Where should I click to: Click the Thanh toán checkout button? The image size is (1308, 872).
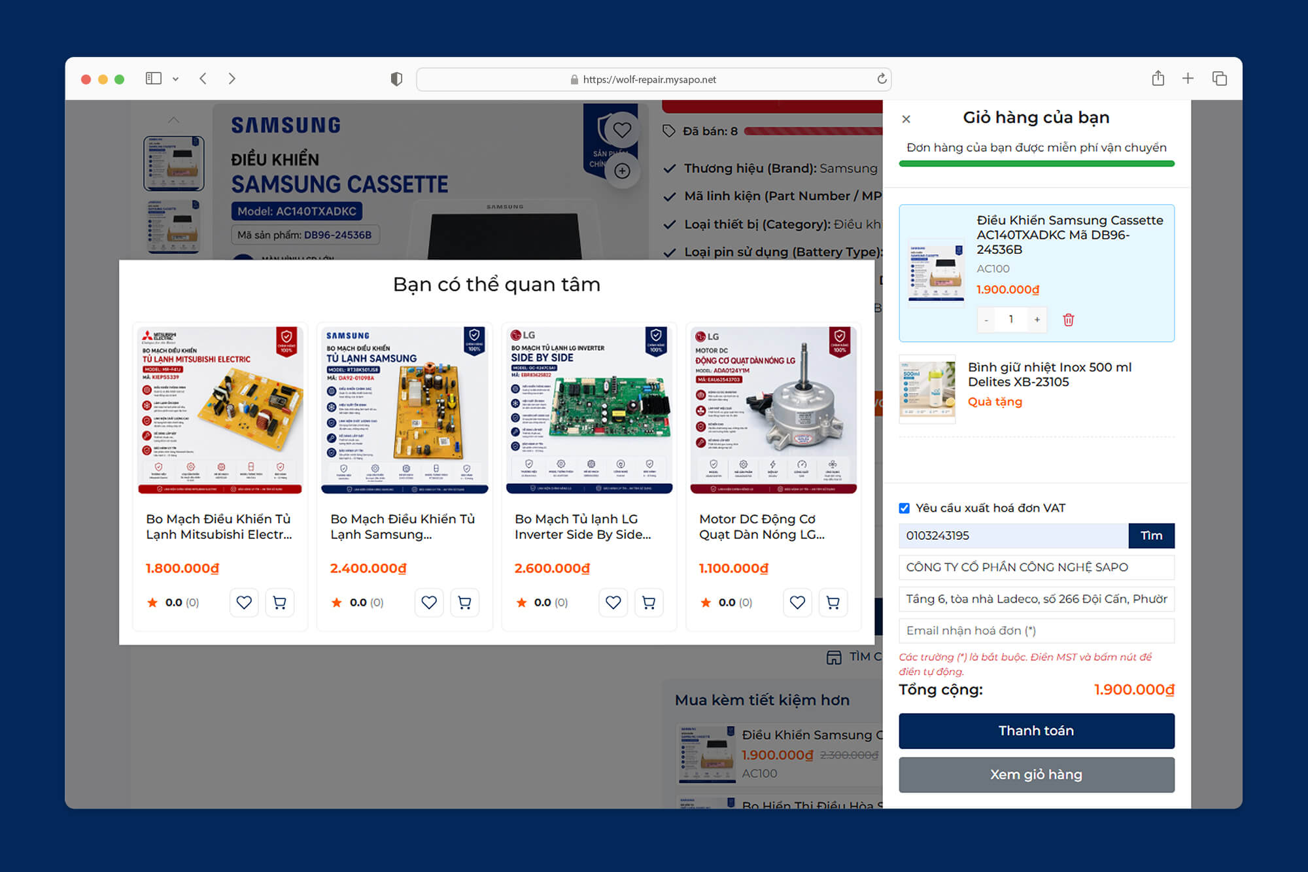coord(1037,731)
